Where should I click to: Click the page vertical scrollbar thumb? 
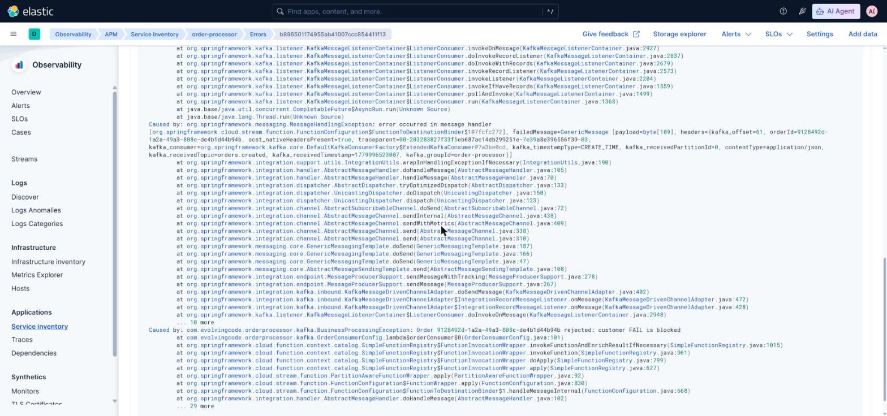884,330
